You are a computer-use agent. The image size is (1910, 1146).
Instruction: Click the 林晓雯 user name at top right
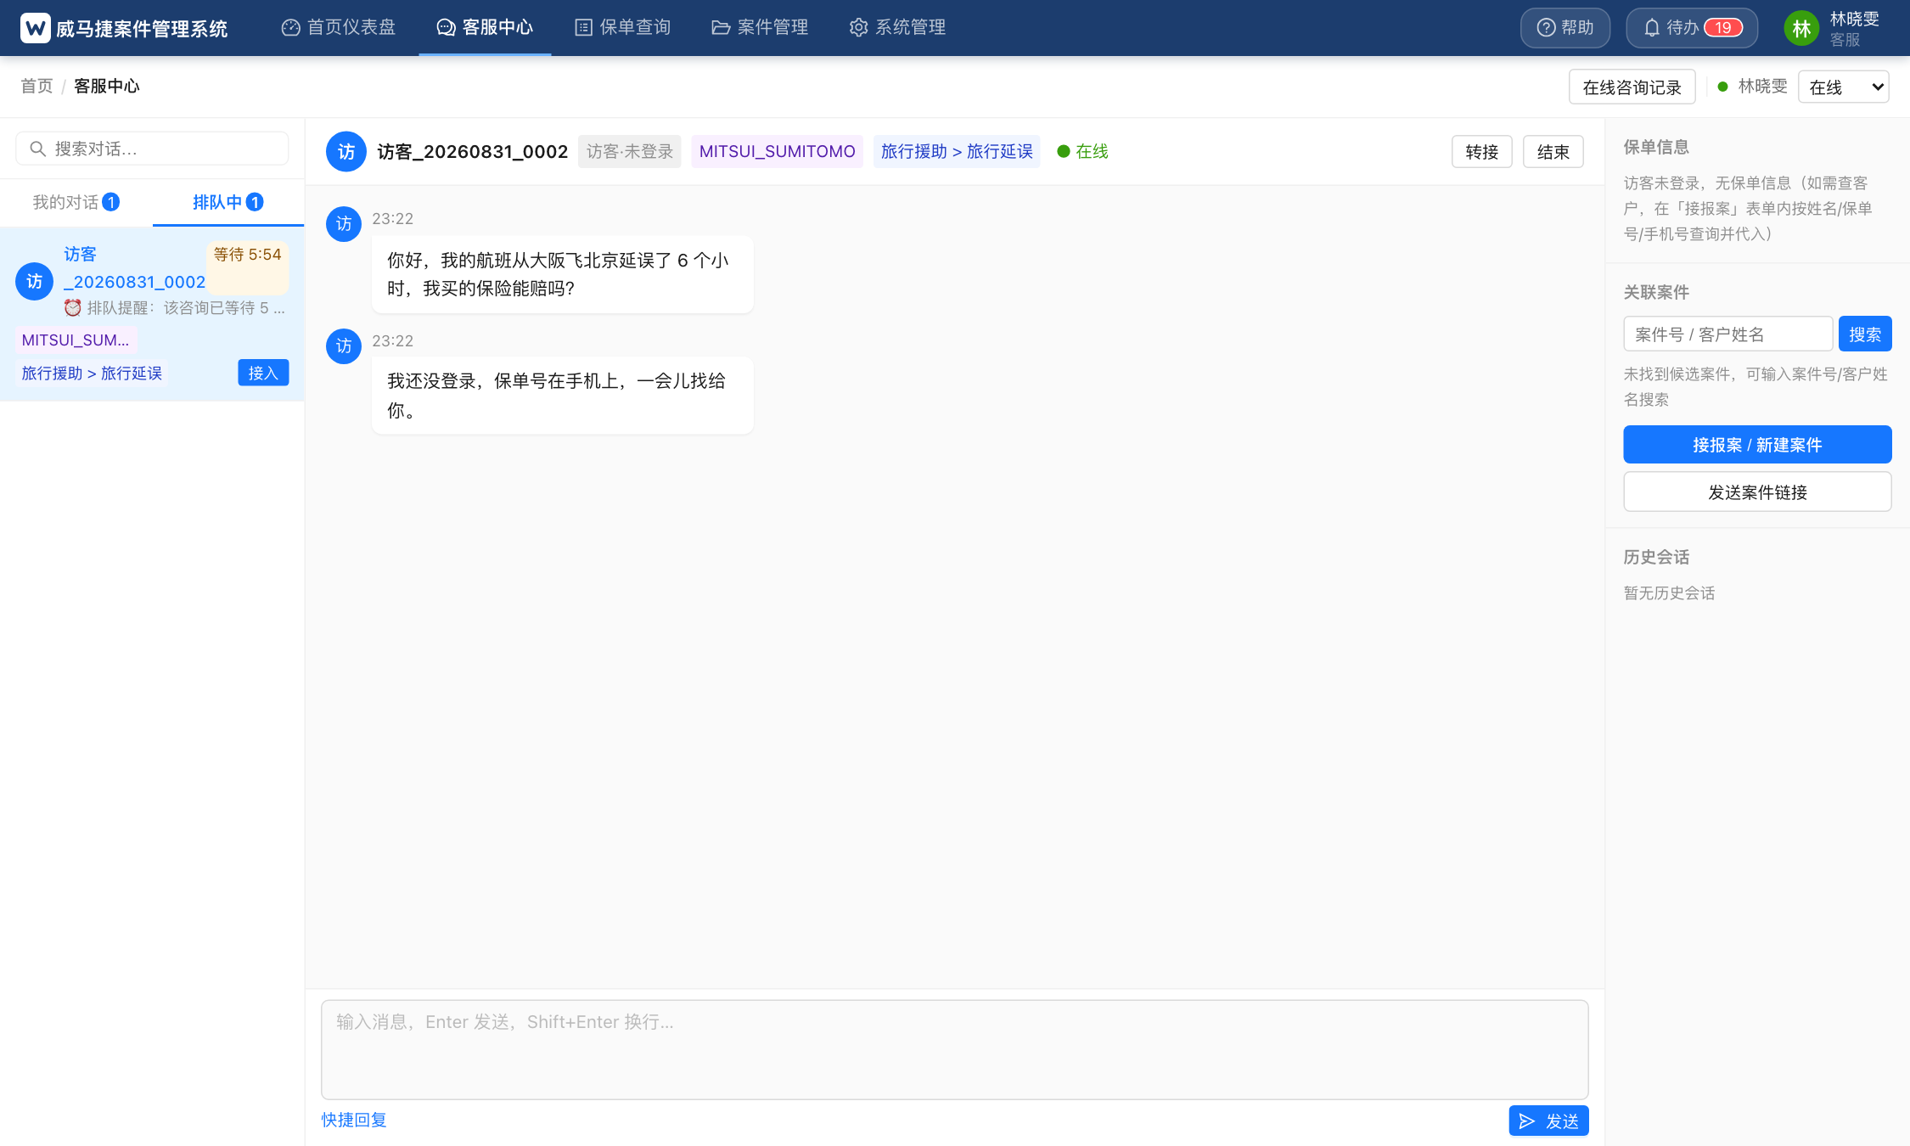coord(1855,19)
